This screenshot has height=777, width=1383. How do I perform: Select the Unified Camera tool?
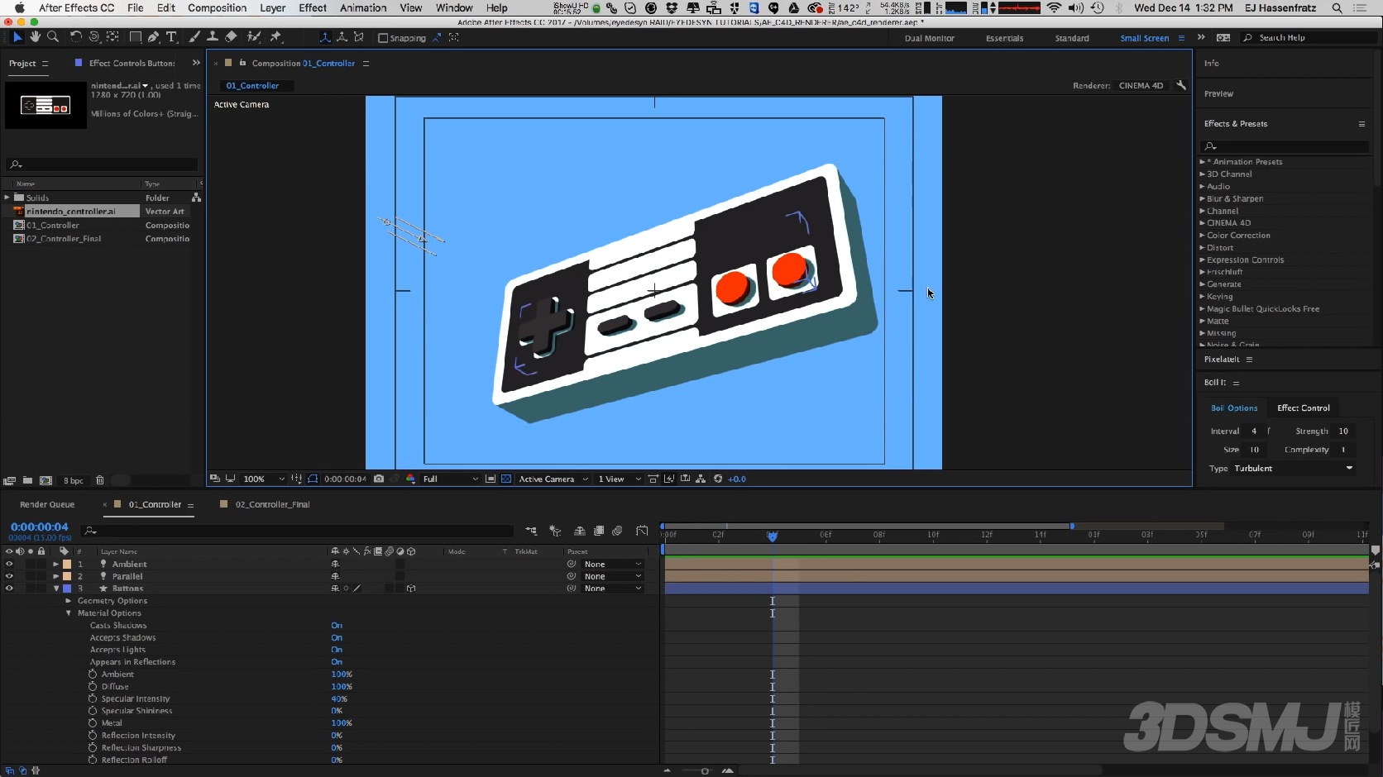pyautogui.click(x=93, y=37)
